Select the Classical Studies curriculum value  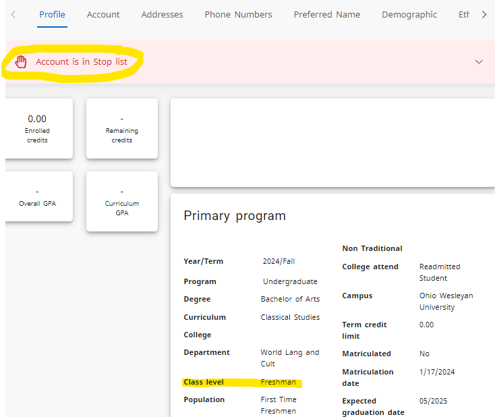pos(290,317)
